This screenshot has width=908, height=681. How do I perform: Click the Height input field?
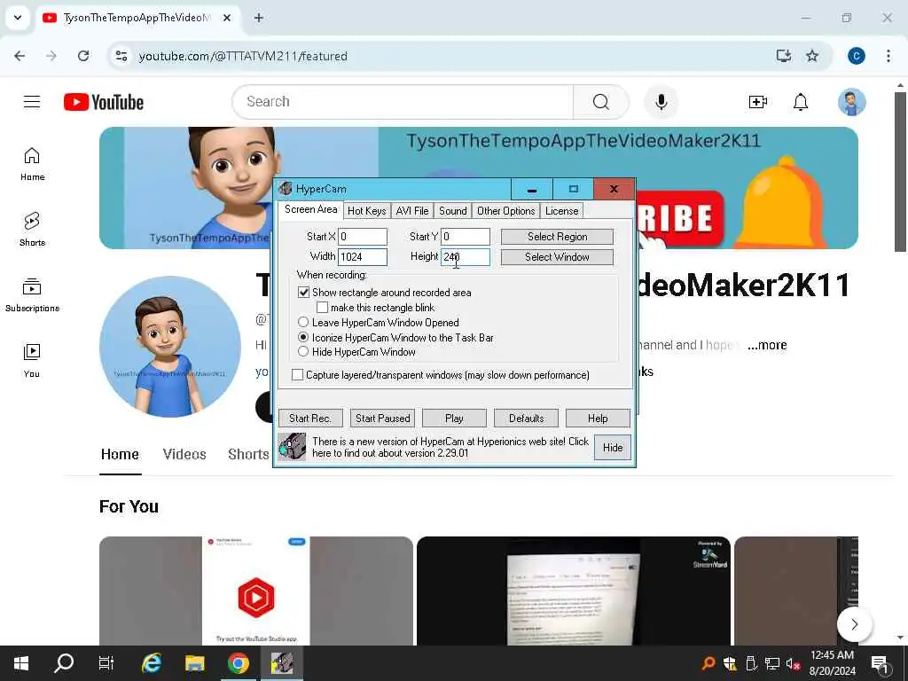tap(465, 257)
